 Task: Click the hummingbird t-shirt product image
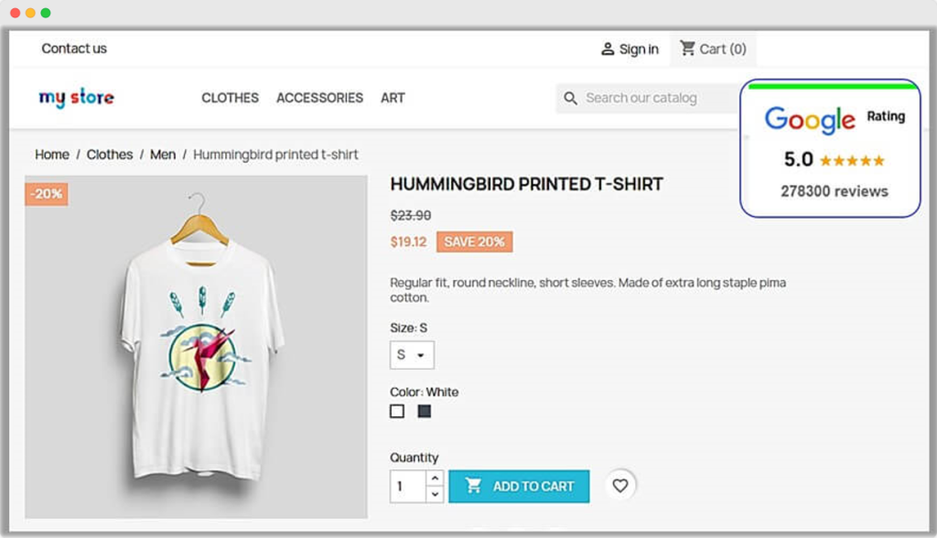pyautogui.click(x=197, y=348)
